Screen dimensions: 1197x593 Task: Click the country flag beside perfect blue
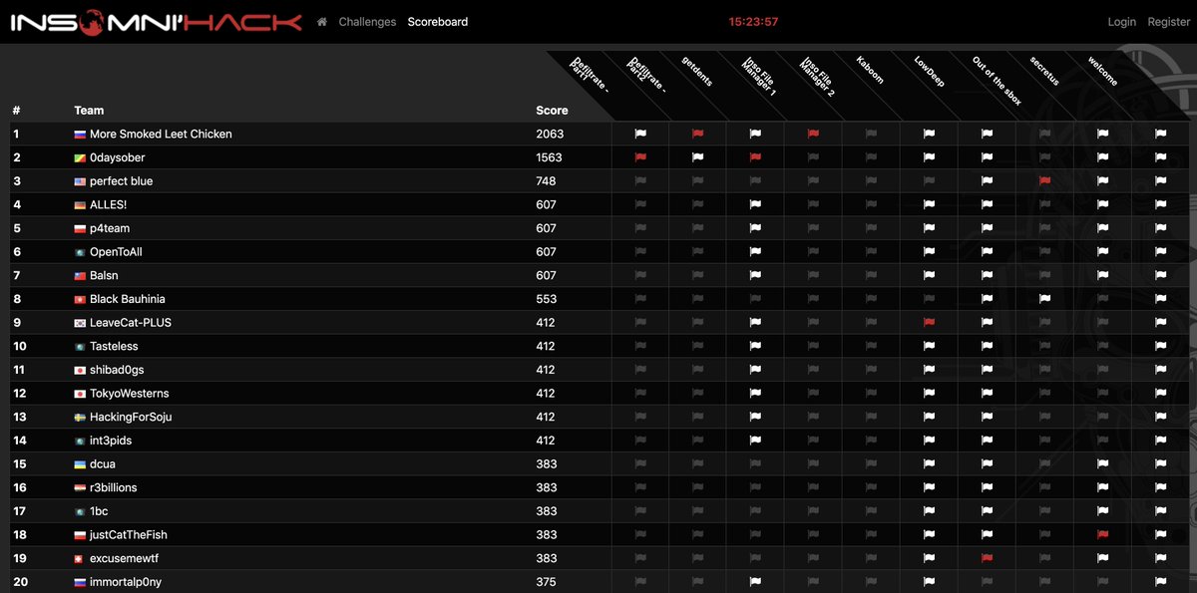(x=80, y=181)
